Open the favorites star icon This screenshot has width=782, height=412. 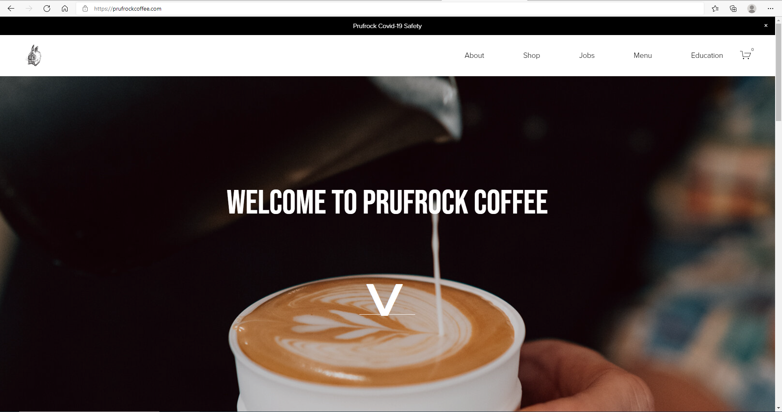tap(715, 9)
